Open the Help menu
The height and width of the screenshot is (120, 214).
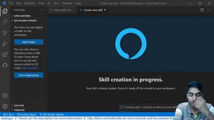[78, 3]
